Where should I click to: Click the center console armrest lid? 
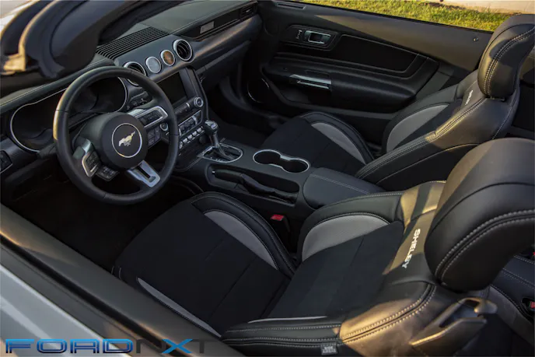pos(341,185)
